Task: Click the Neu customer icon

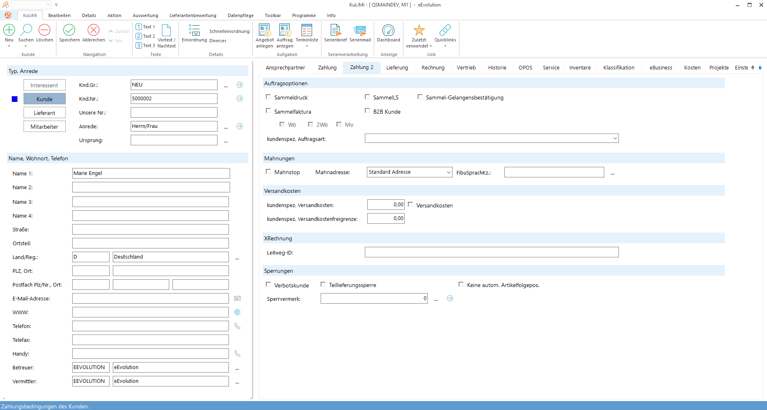Action: [x=9, y=30]
